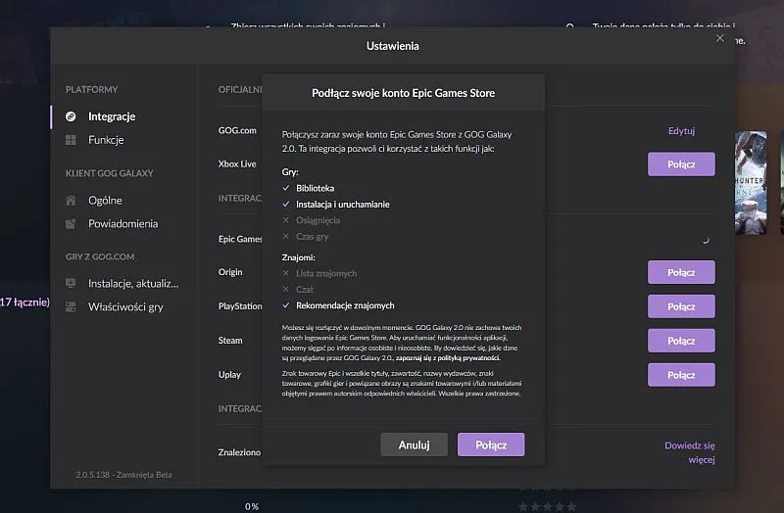The image size is (784, 513).
Task: Confirm with Połącz in Epic dialog
Action: pos(491,444)
